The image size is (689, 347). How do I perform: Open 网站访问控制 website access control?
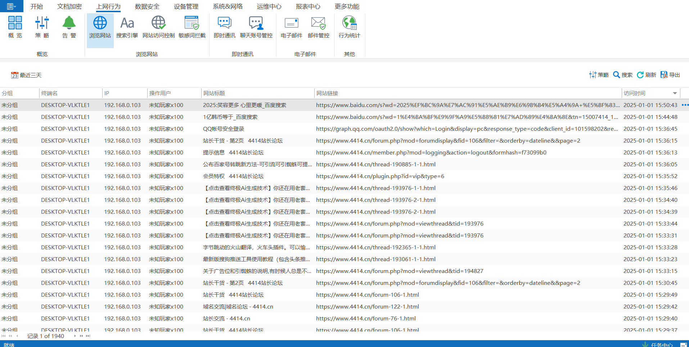(158, 27)
